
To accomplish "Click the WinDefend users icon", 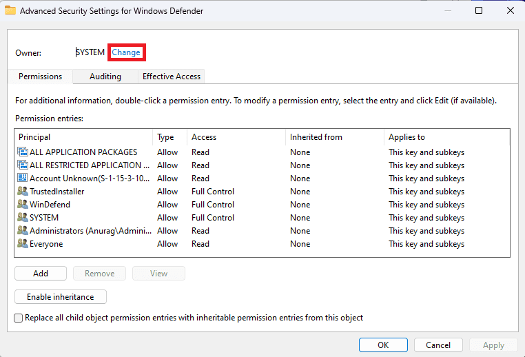I will pyautogui.click(x=23, y=204).
